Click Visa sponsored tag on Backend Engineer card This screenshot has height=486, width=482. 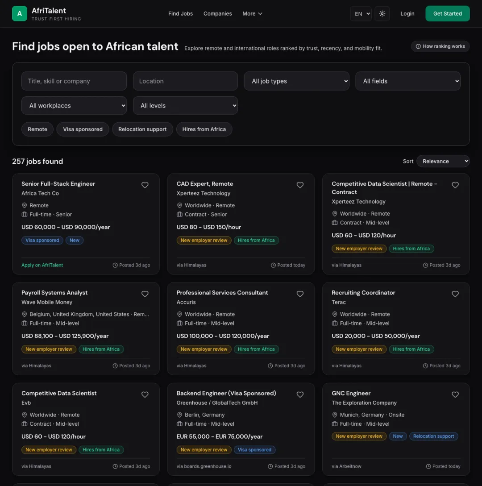pos(254,450)
